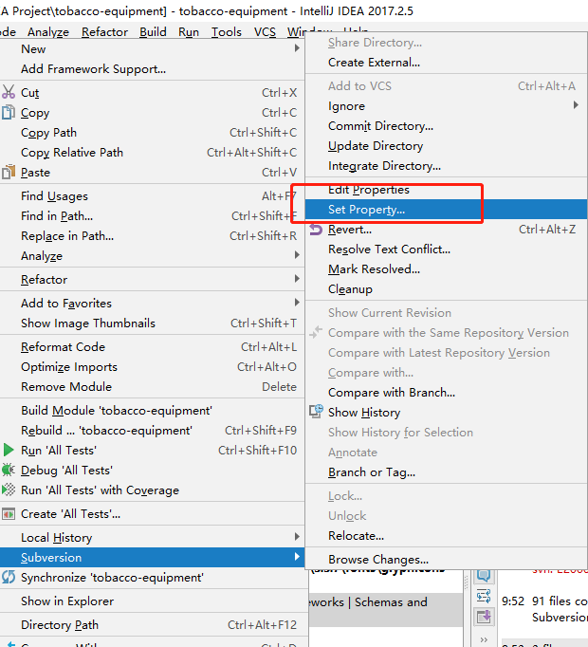The image size is (588, 647).
Task: Select Resolve Text Conflict...
Action: [x=447, y=250]
